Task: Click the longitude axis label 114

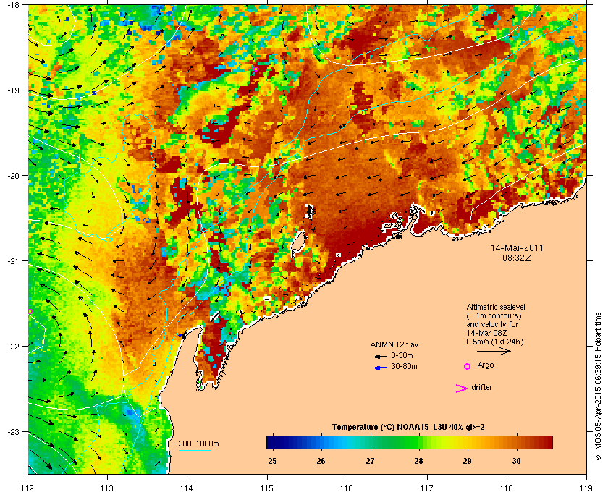Action: pyautogui.click(x=187, y=488)
